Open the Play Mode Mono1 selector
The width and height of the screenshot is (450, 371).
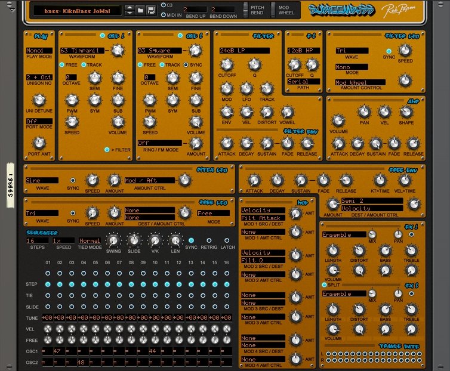(x=39, y=51)
